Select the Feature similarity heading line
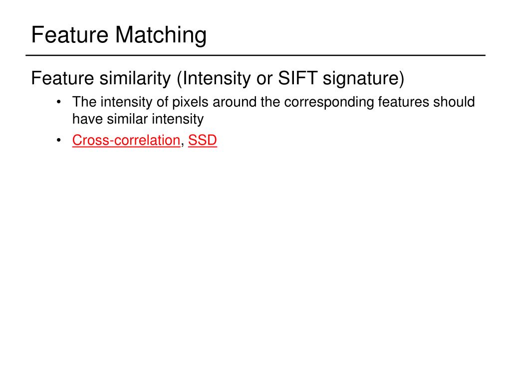Image resolution: width=511 pixels, height=383 pixels. (x=218, y=78)
